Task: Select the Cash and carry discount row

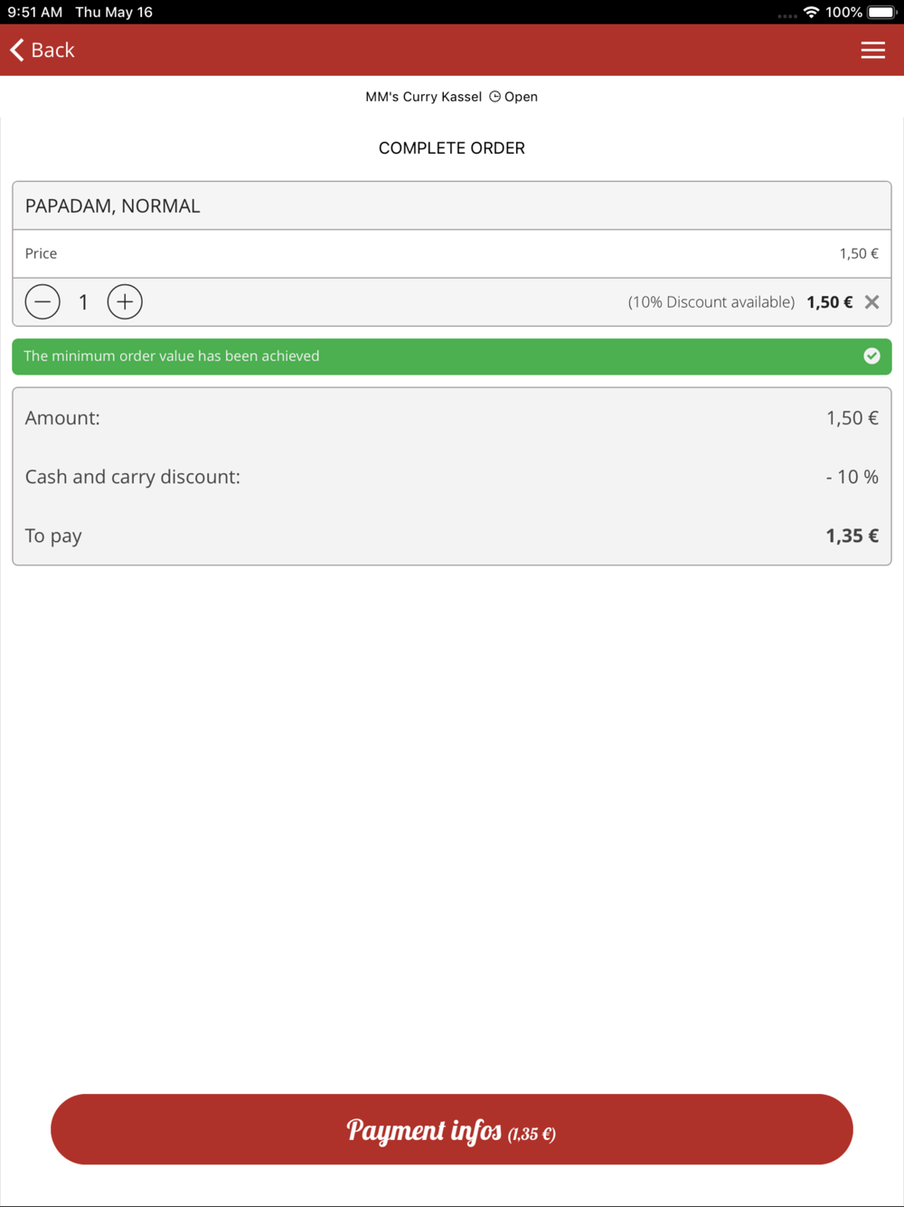Action: [451, 477]
